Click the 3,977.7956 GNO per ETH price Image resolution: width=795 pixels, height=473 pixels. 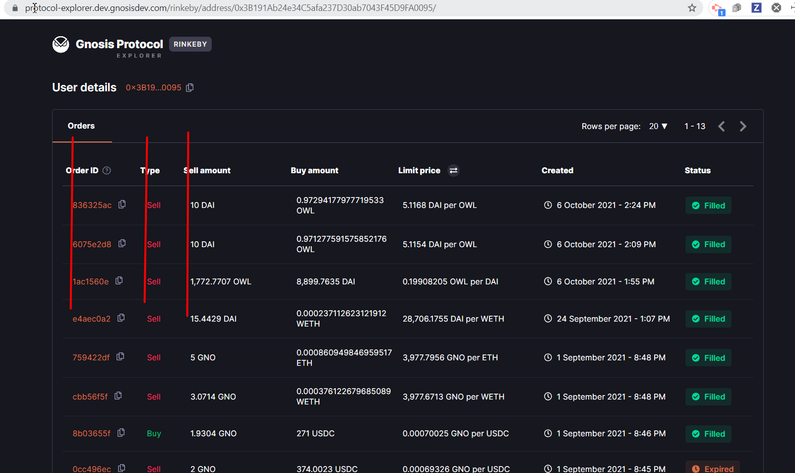tap(450, 357)
